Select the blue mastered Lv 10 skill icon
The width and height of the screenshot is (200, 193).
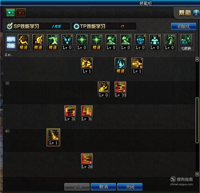click(120, 66)
